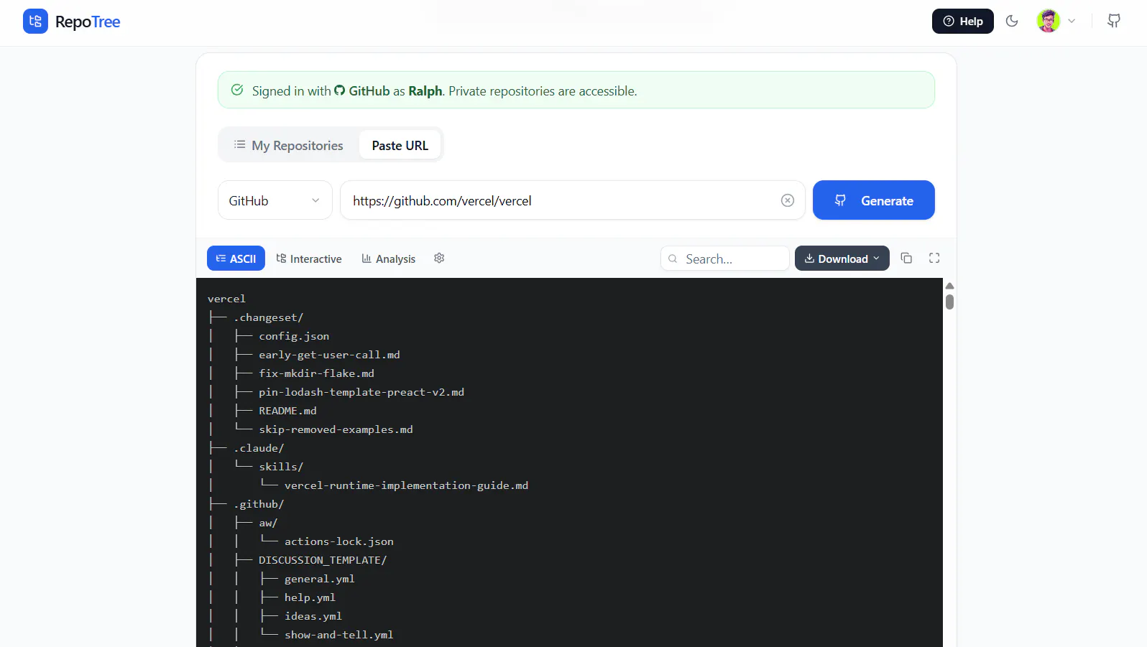Open the Analysis tab
1147x647 pixels.
pos(389,259)
